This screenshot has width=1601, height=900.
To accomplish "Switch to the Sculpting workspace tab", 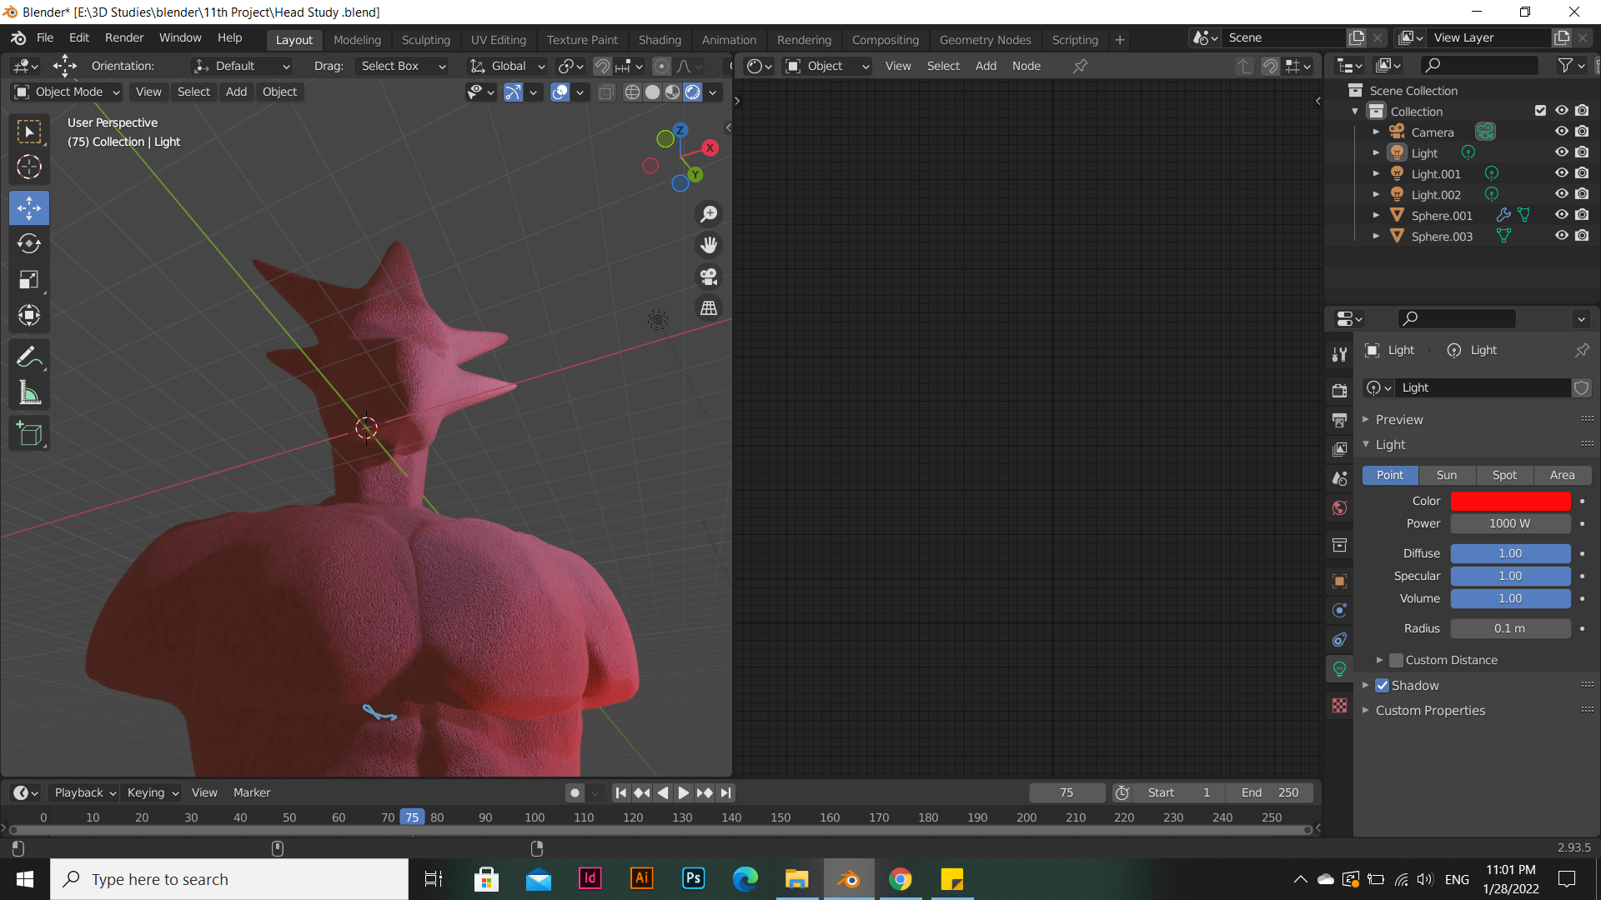I will [x=425, y=39].
